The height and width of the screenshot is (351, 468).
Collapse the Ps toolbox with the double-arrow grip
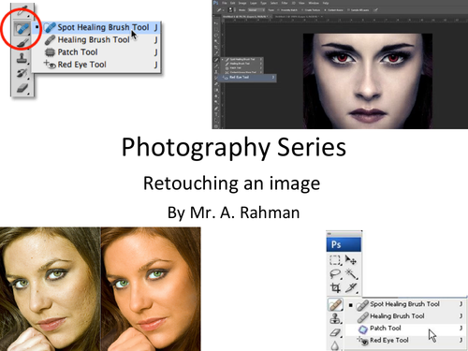(x=329, y=234)
